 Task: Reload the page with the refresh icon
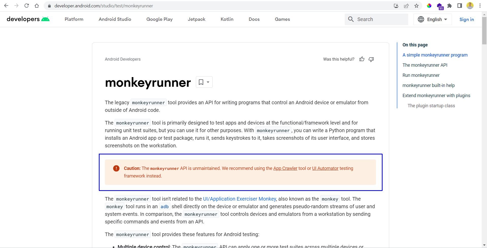point(26,6)
